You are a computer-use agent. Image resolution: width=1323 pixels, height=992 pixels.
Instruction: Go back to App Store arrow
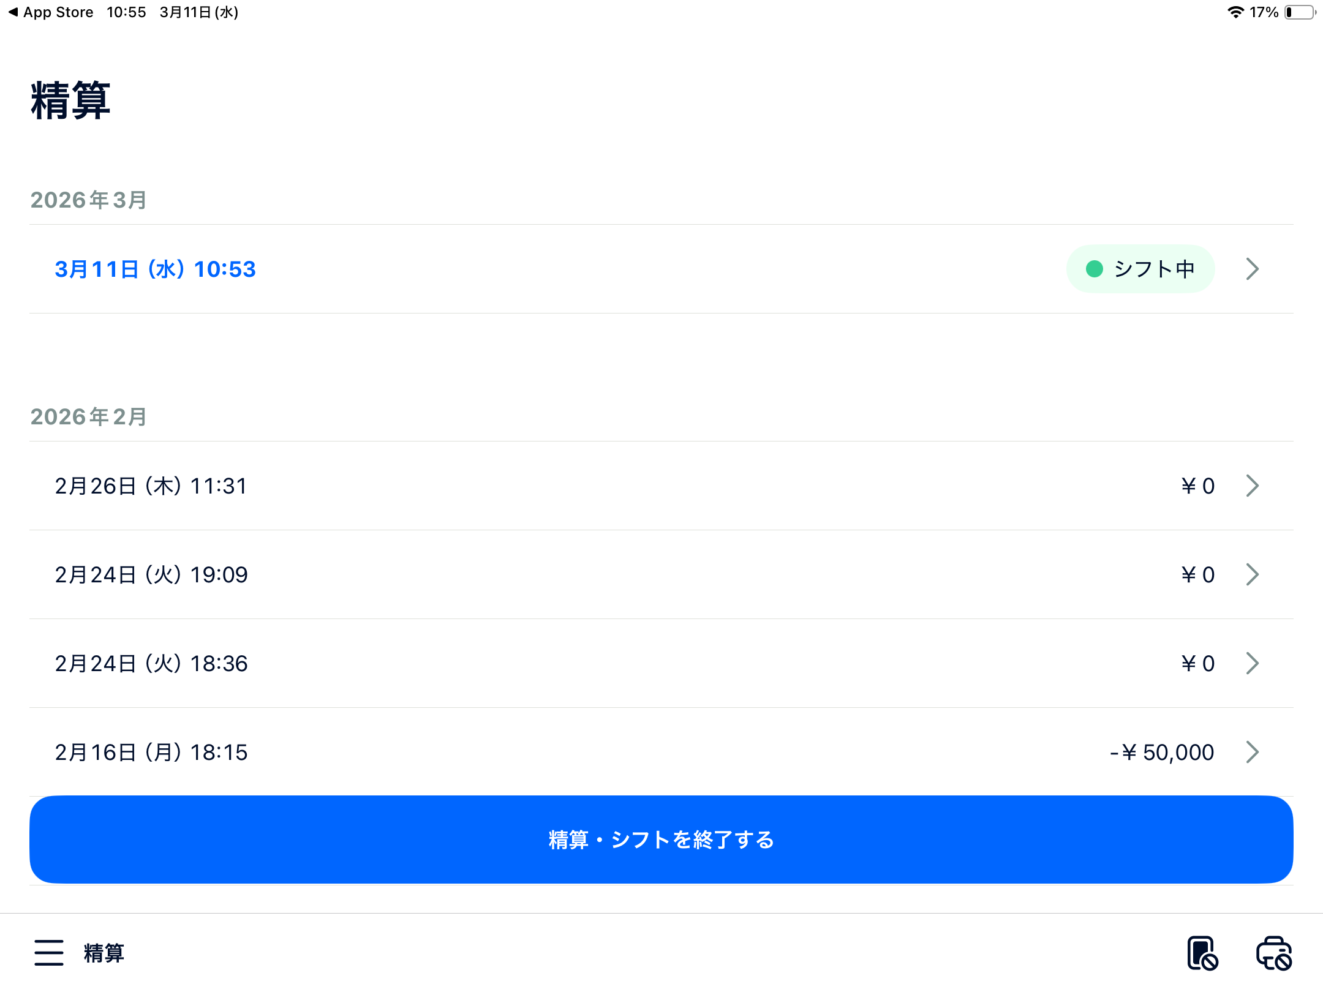(13, 12)
